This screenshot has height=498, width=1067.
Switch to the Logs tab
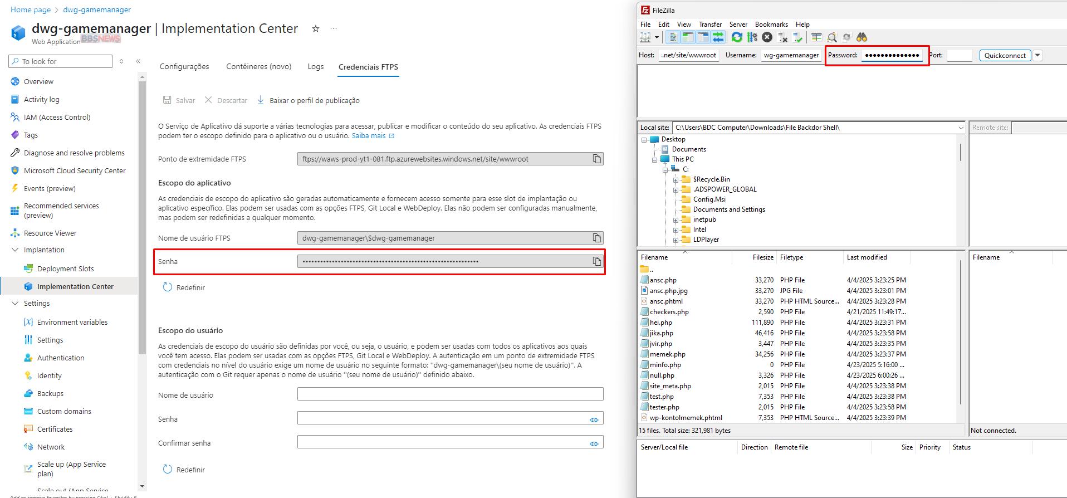pos(315,67)
